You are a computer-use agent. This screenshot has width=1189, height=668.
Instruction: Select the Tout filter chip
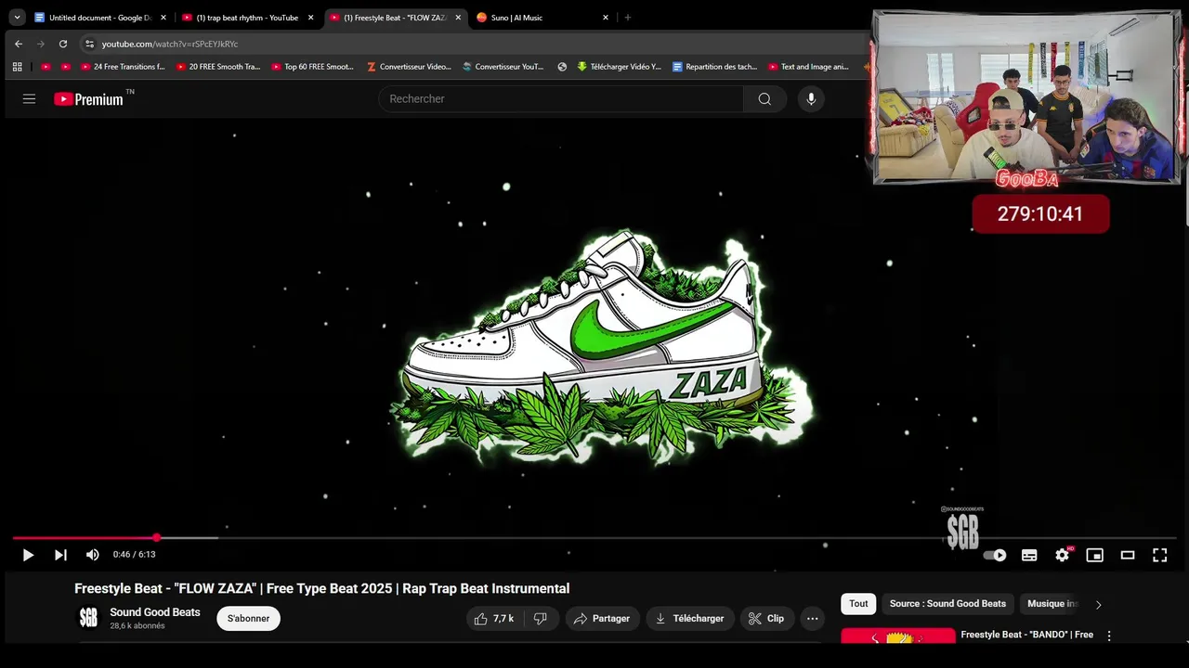click(x=858, y=604)
